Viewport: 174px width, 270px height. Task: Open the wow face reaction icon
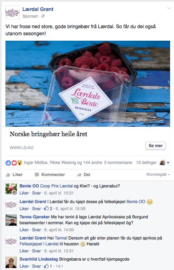(x=20, y=163)
